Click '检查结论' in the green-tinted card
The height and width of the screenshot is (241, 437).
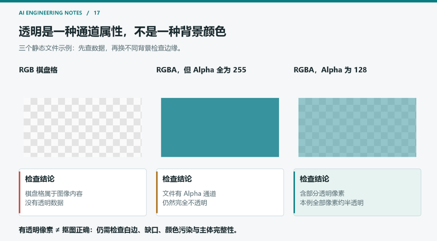pos(315,179)
